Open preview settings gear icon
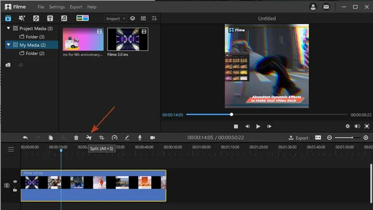This screenshot has height=210, width=373. click(x=348, y=126)
